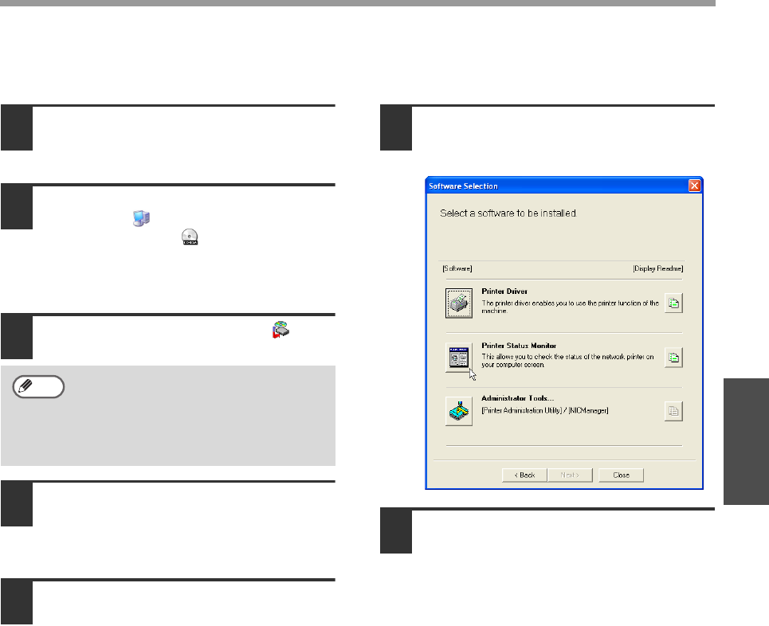
Task: Click the Close button beside Next
Action: [x=621, y=475]
